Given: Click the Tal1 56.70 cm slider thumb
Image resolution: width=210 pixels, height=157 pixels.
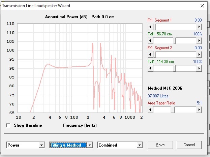Looking at the screenshot, I should pos(175,40).
